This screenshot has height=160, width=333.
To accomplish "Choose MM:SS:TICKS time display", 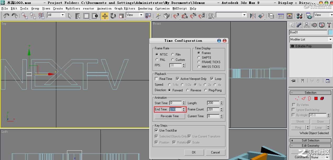I will pyautogui.click(x=209, y=67).
